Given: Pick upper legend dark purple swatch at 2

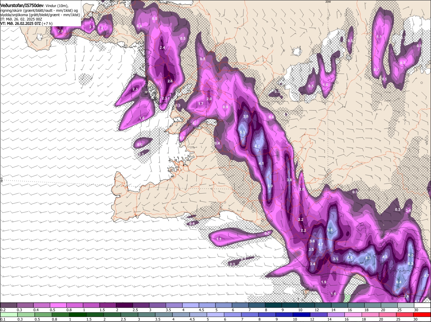Looking at the screenshot, I should pyautogui.click(x=124, y=305).
